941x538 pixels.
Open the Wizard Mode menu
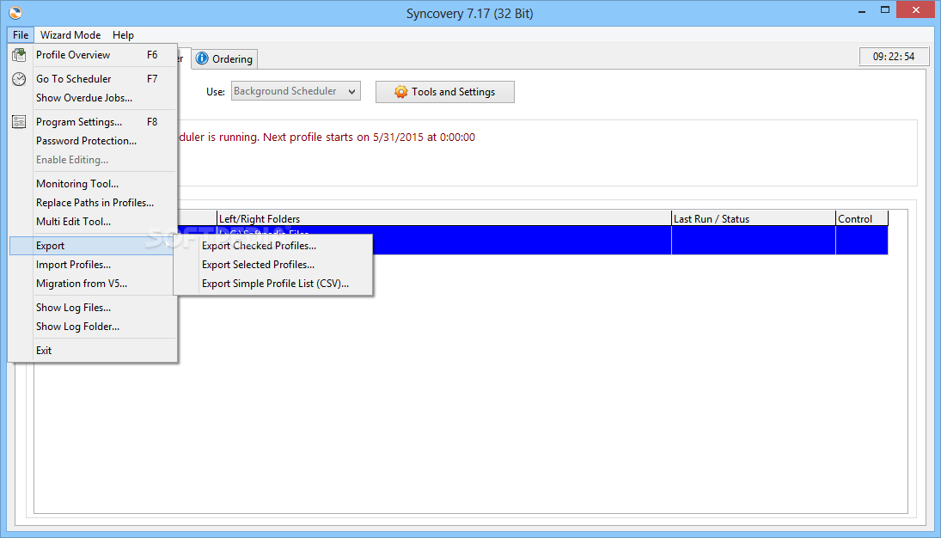point(70,35)
